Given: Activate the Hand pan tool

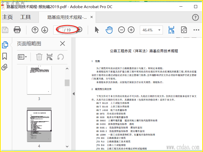Looking at the screenshot, I should (109, 30).
